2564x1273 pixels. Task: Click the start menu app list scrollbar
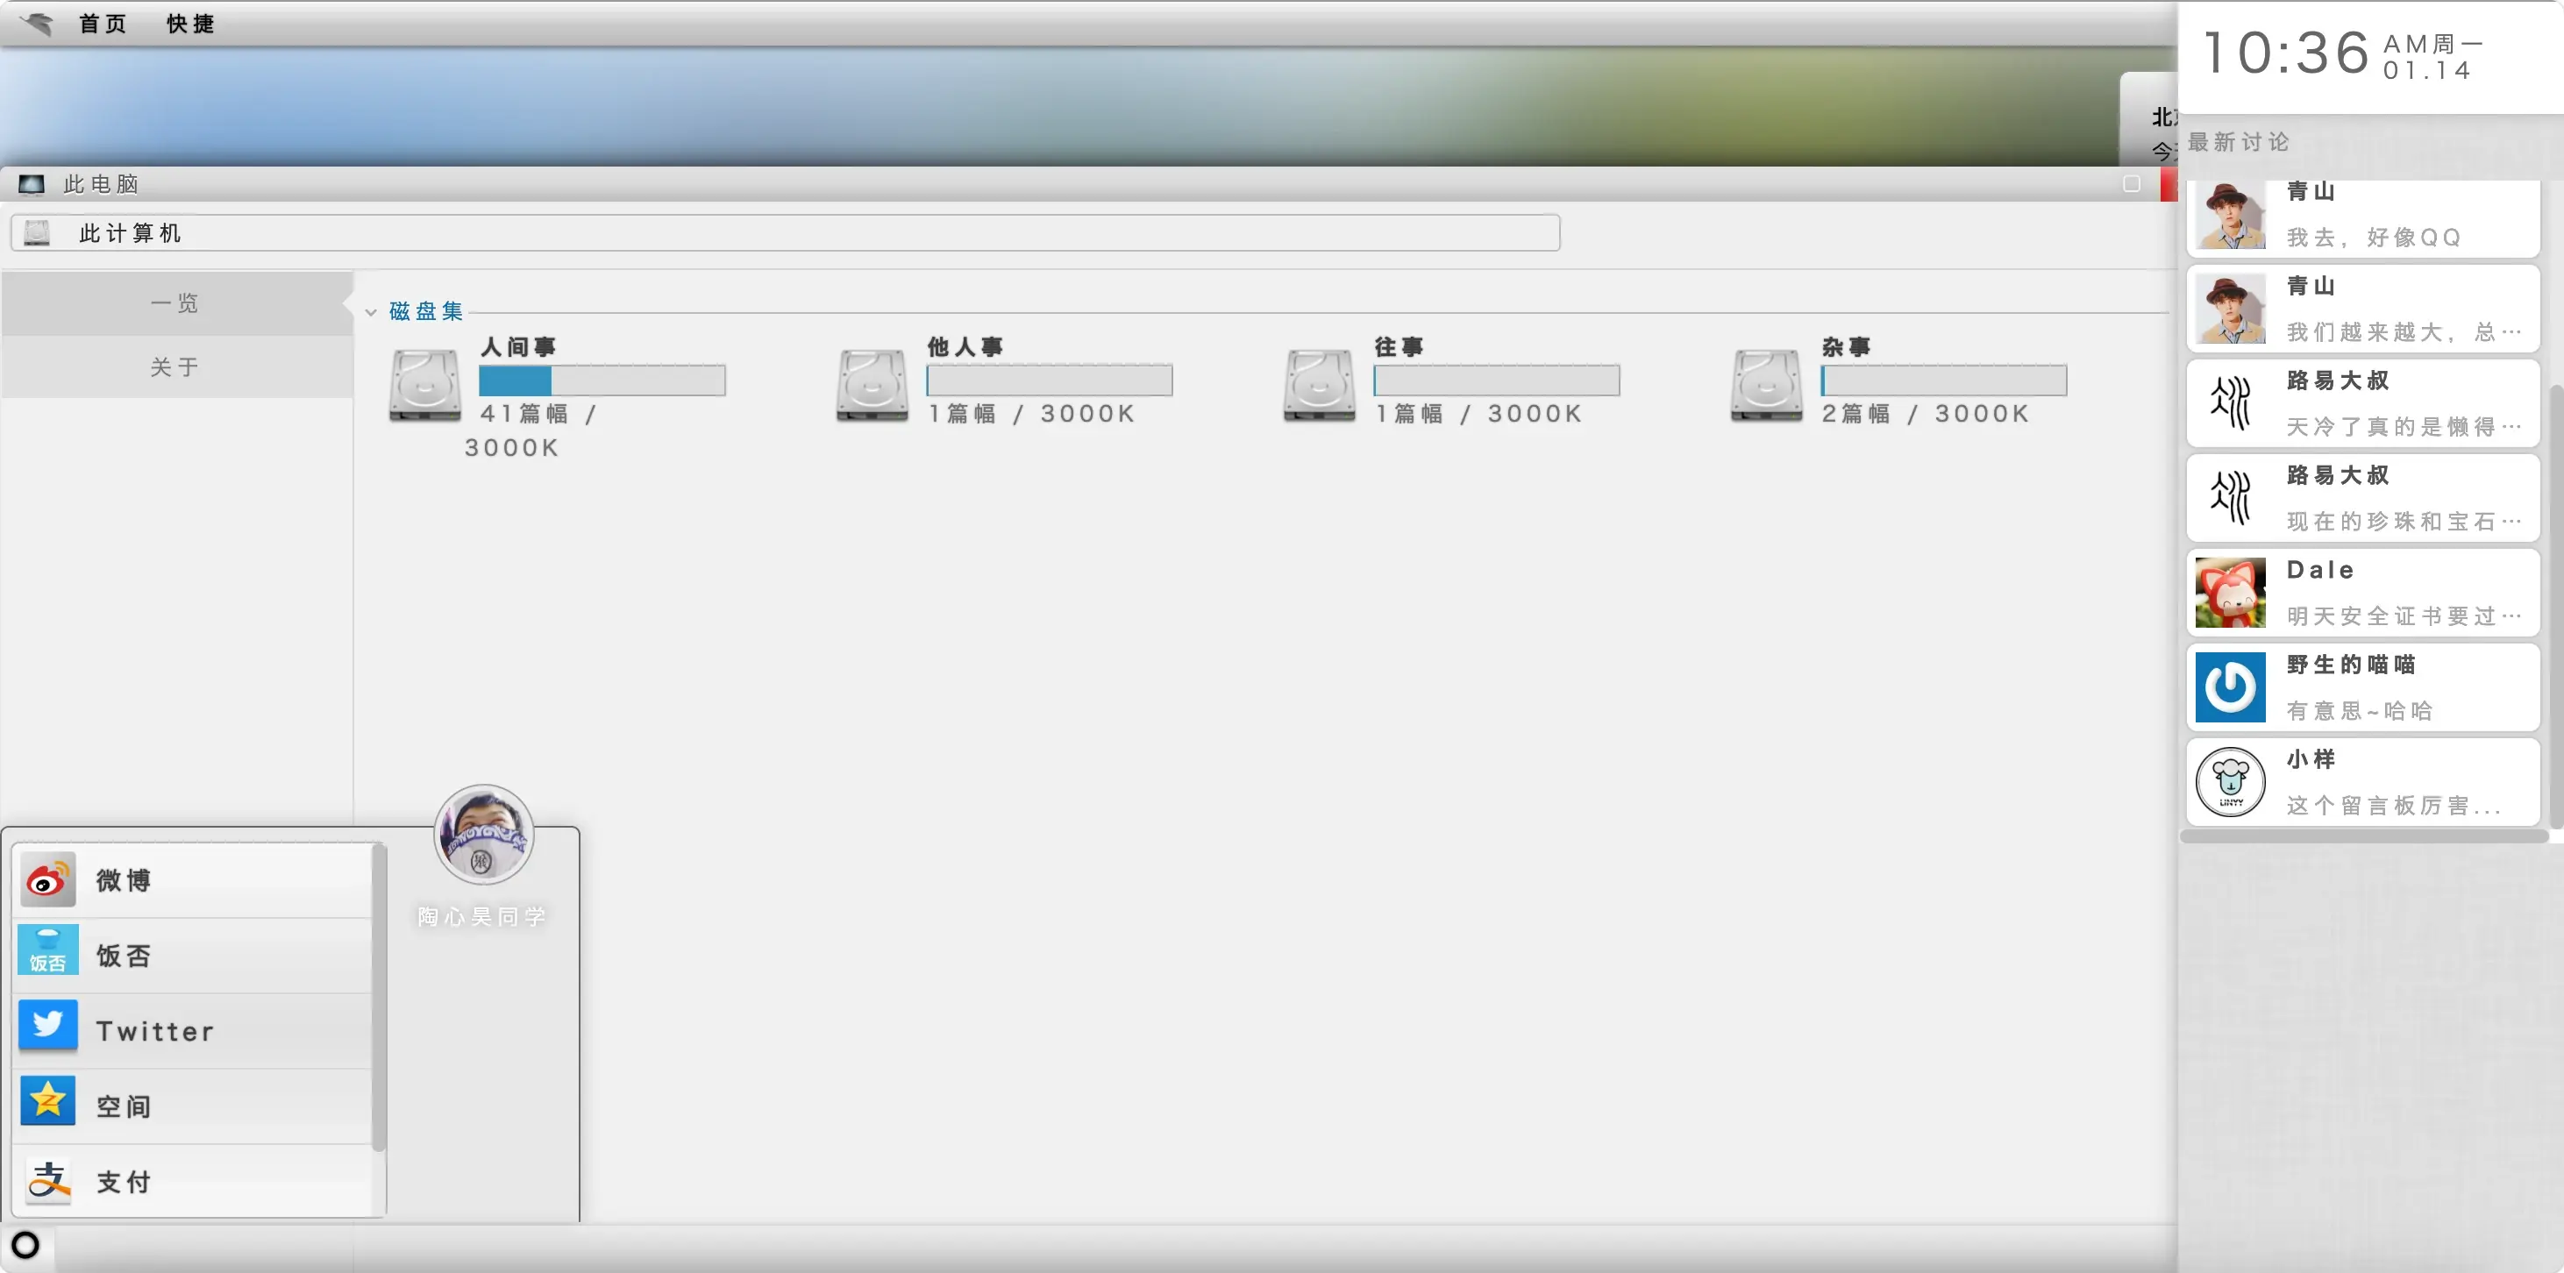(378, 998)
